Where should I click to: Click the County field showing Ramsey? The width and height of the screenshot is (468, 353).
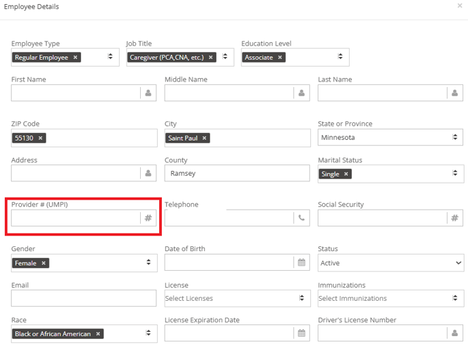pos(237,173)
